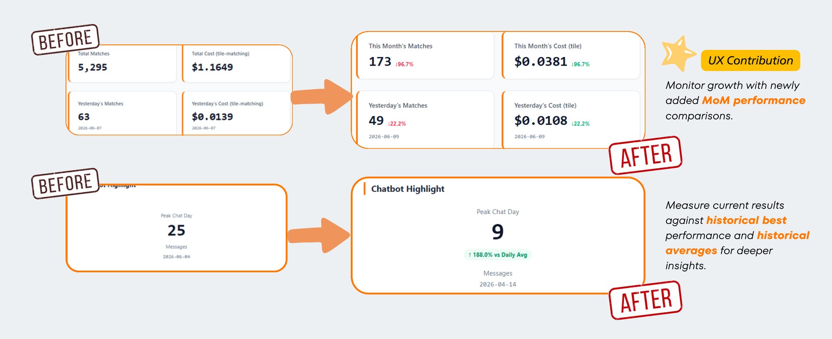Screen dimensions: 832x339
Task: Click the $0.0108 yesterday's cost value
Action: (541, 121)
